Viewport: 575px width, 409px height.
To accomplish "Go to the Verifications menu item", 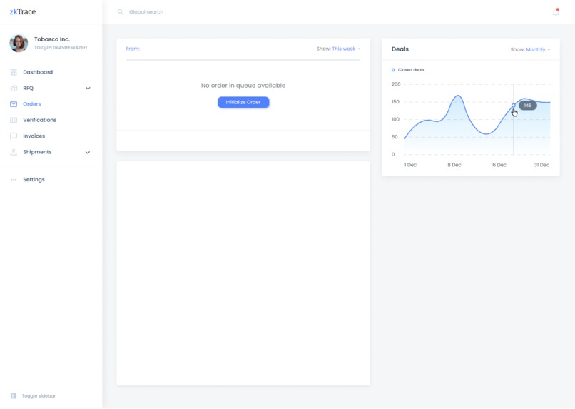I will pos(40,120).
